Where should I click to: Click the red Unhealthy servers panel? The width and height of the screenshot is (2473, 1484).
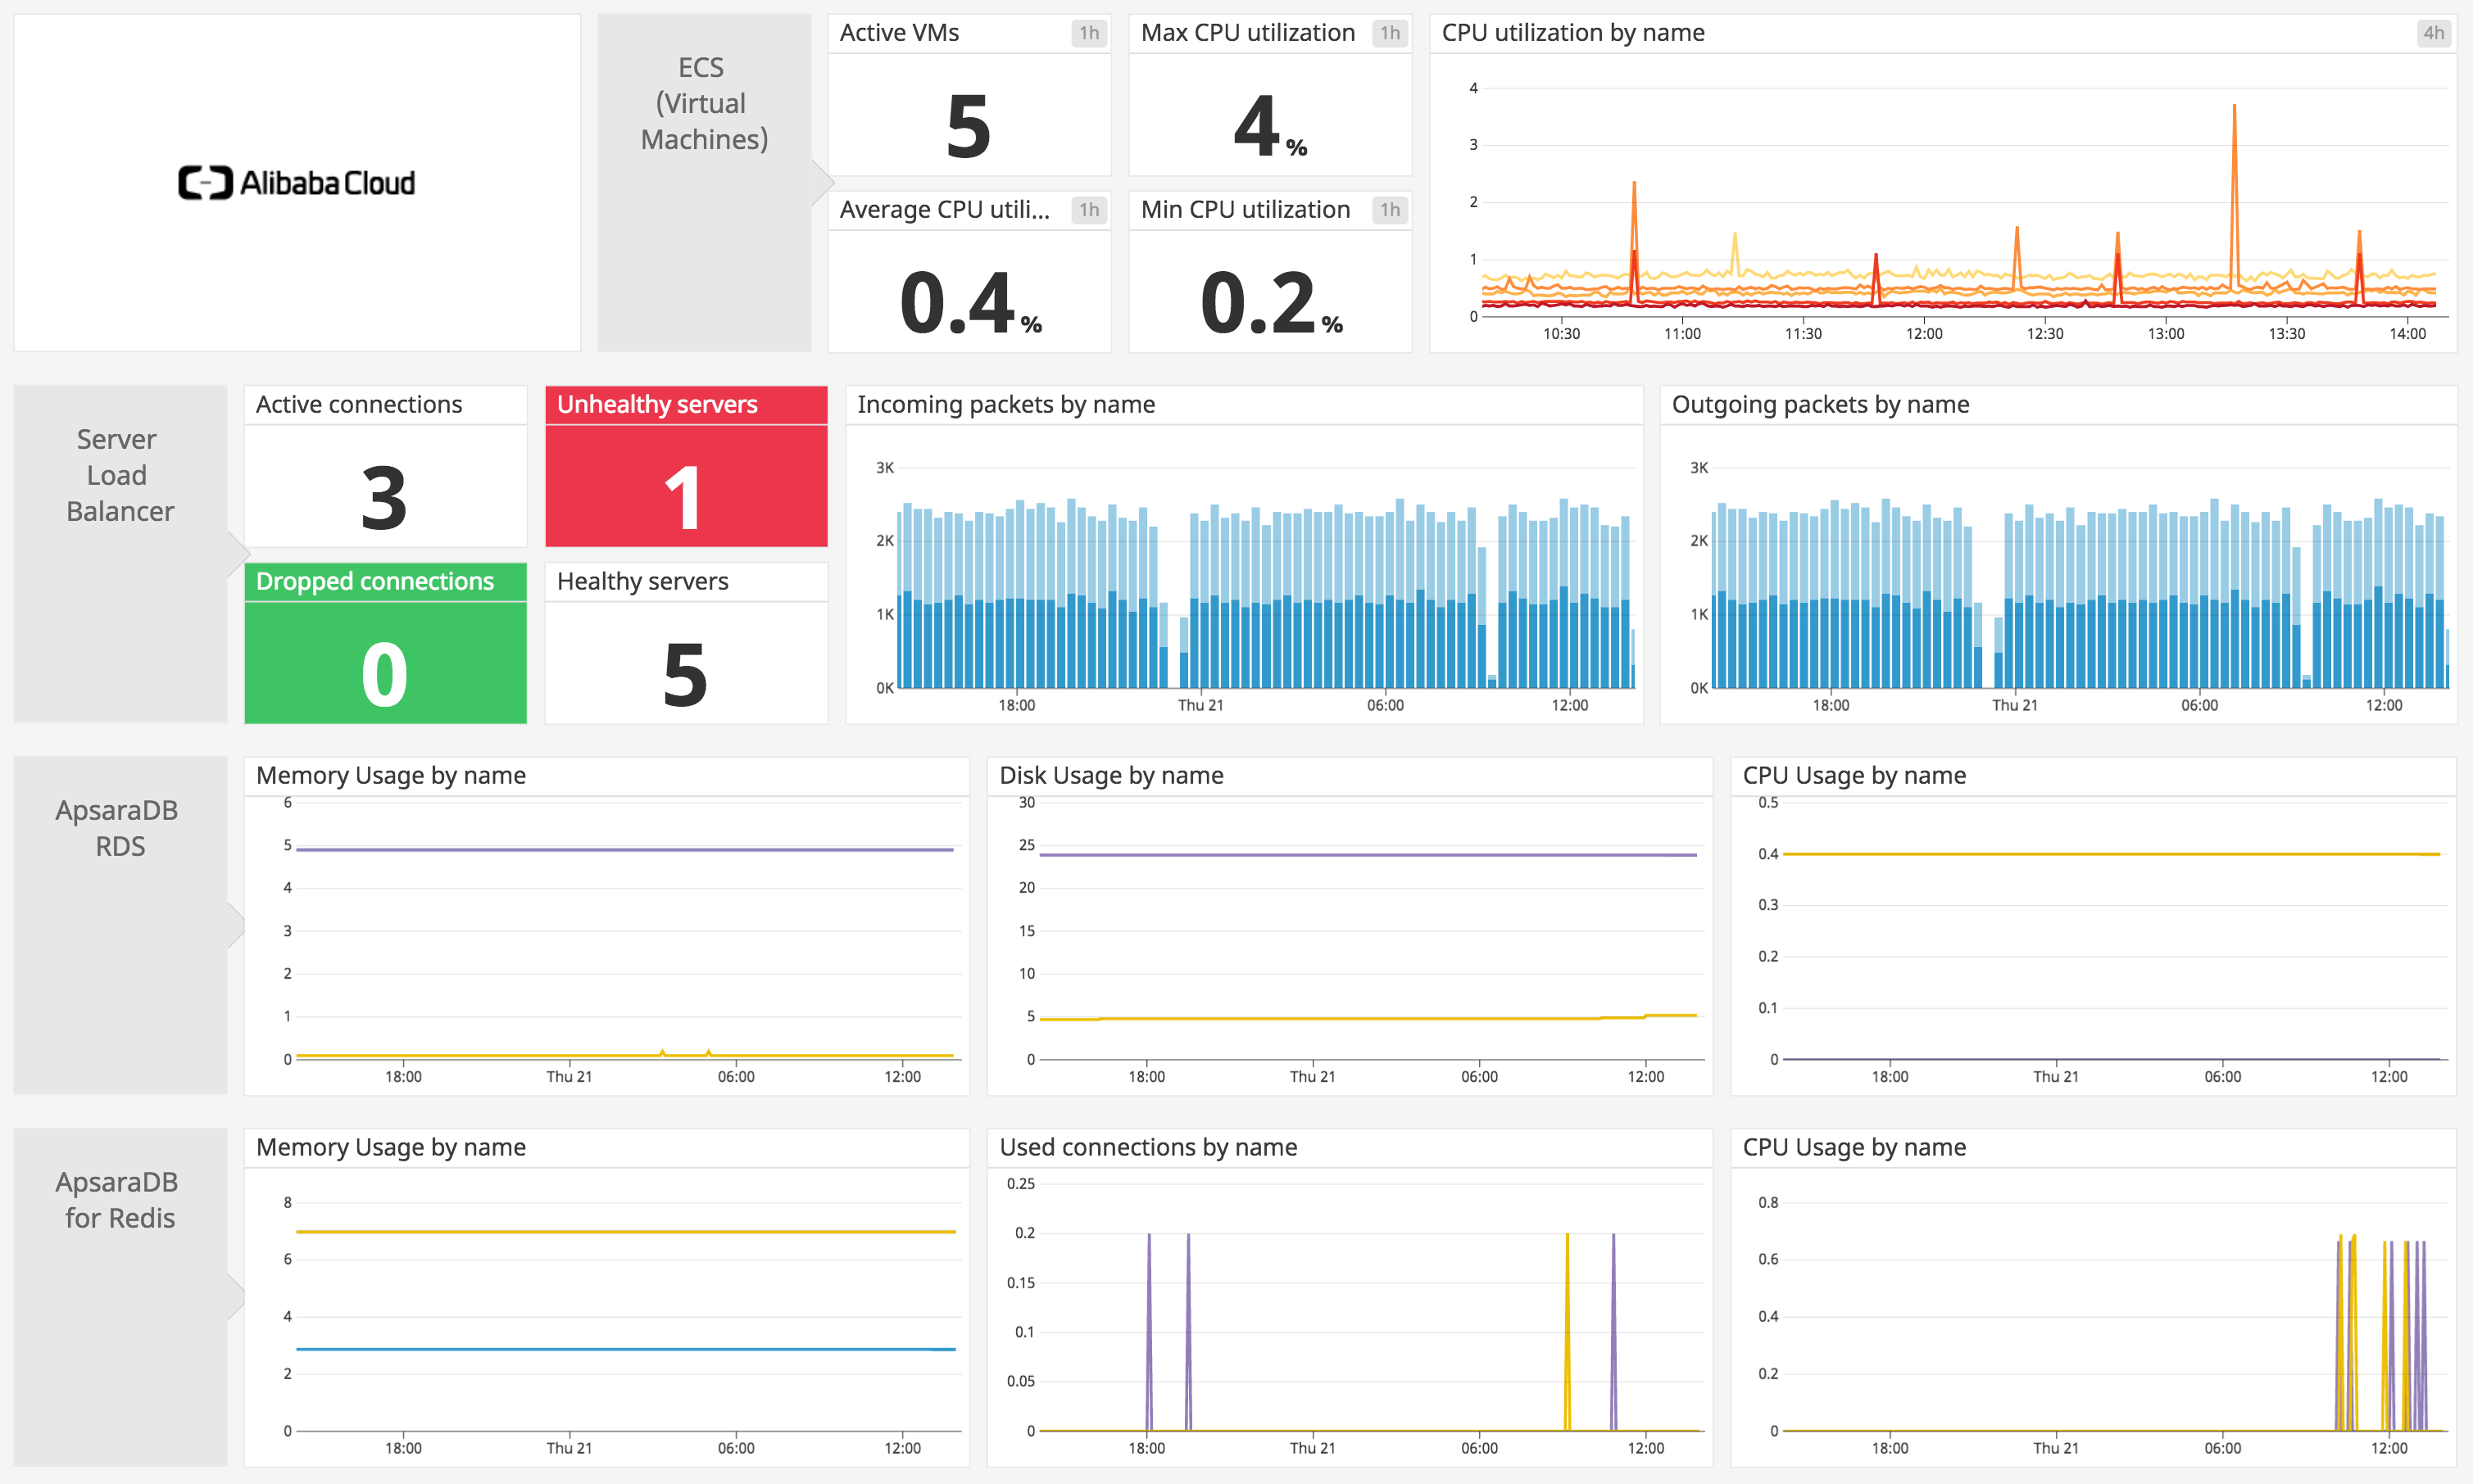pos(685,466)
